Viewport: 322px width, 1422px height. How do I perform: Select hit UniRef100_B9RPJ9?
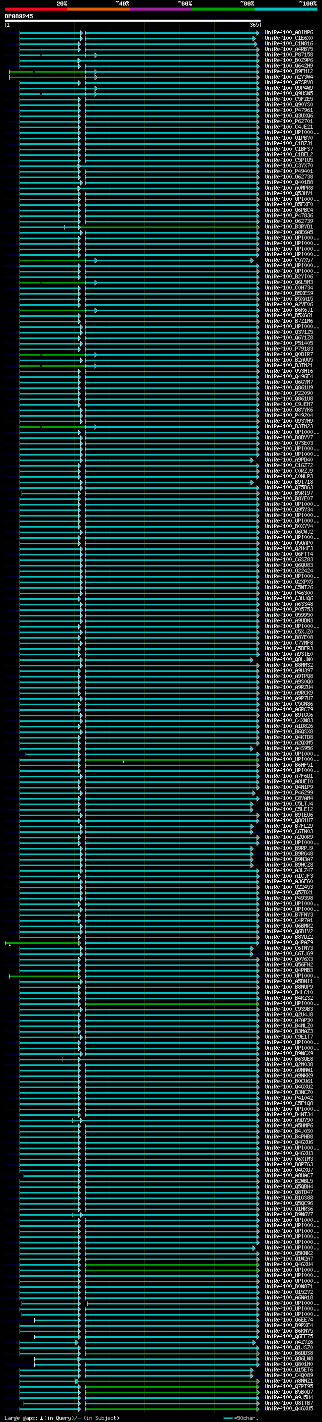288,848
